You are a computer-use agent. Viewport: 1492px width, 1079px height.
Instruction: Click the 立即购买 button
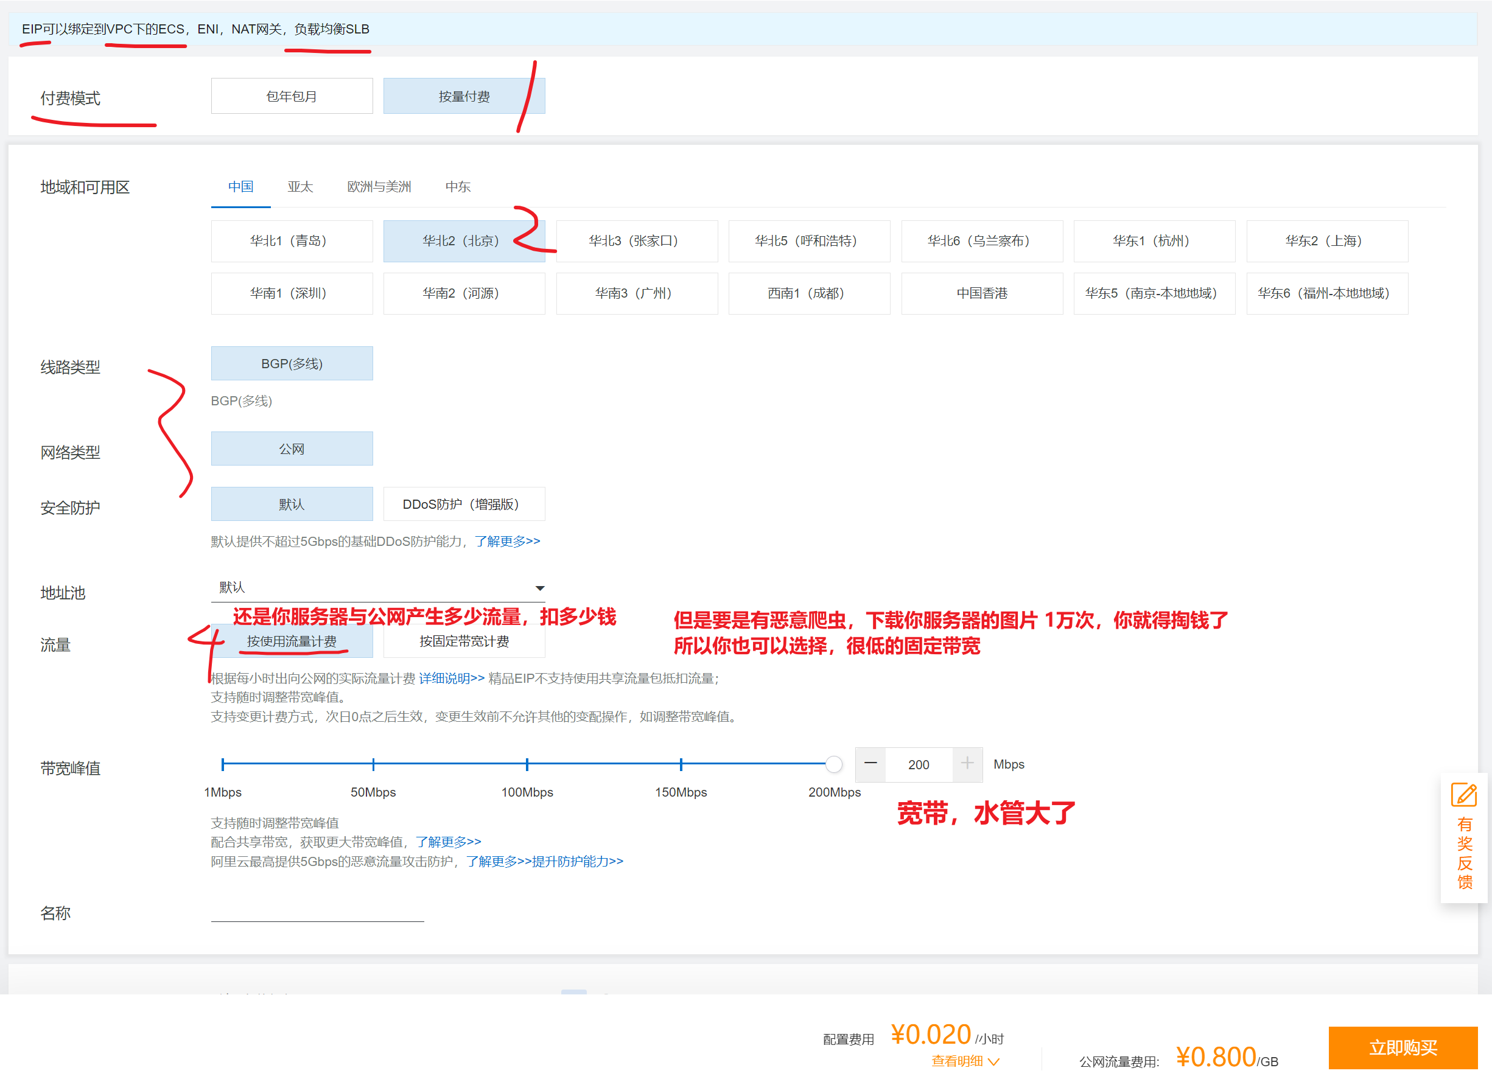click(1402, 1047)
